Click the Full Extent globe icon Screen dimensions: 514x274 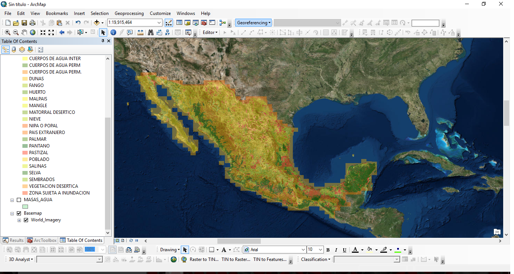(32, 32)
